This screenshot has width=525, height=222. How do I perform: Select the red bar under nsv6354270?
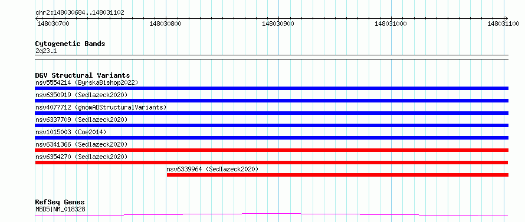[271, 163]
